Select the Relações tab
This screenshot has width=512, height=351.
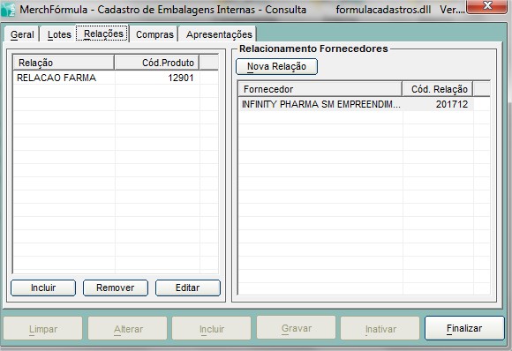point(103,34)
